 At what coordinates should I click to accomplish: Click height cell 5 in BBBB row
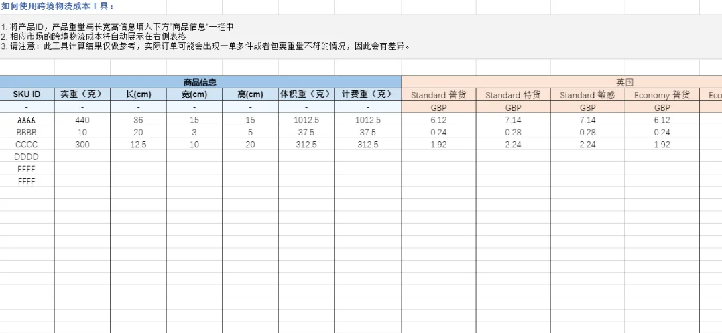250,132
